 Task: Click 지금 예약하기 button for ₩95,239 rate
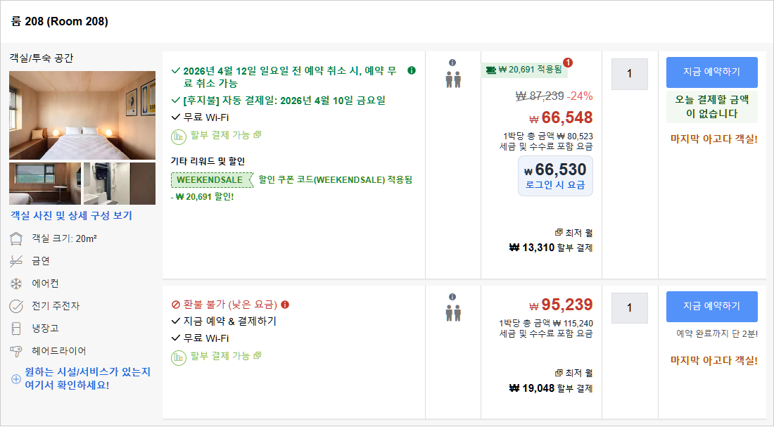point(711,306)
